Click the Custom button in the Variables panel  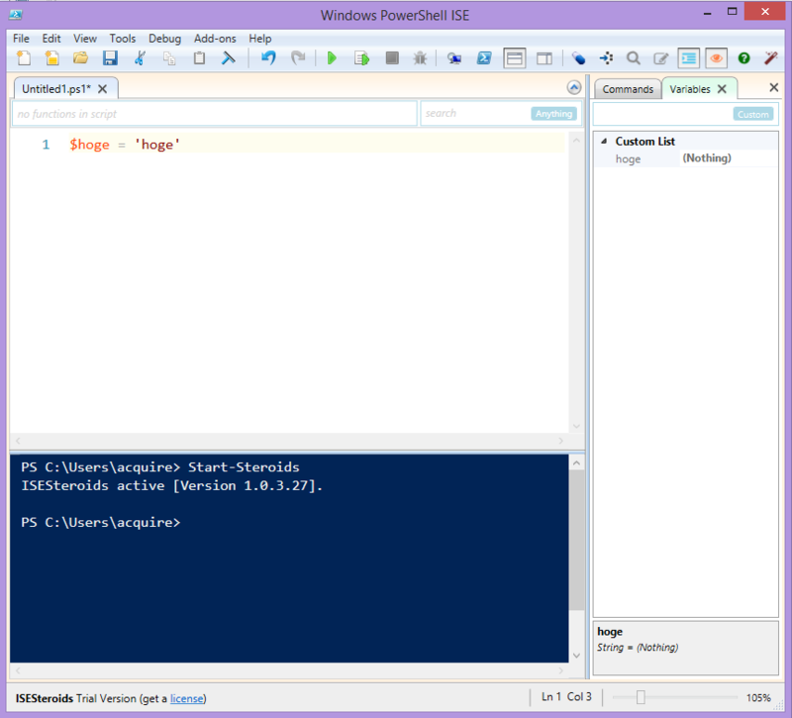[752, 113]
